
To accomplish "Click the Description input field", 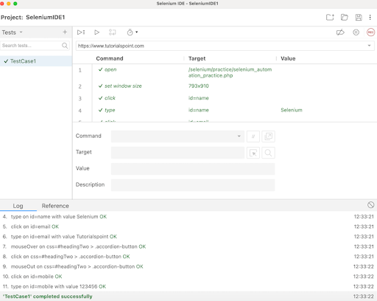I will click(193, 185).
